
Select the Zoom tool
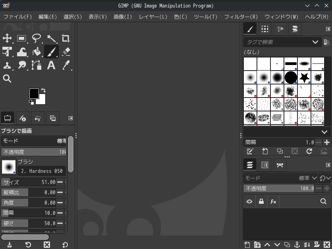click(x=7, y=79)
